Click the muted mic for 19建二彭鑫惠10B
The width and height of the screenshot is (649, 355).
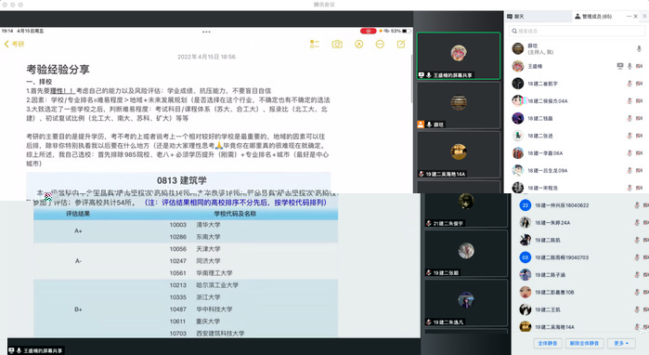click(x=637, y=292)
